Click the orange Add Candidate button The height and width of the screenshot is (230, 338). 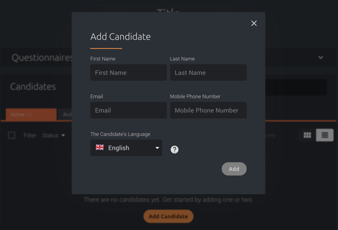pos(168,216)
